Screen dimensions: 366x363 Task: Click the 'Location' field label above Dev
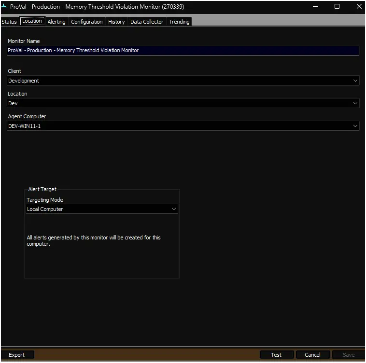pyautogui.click(x=17, y=94)
